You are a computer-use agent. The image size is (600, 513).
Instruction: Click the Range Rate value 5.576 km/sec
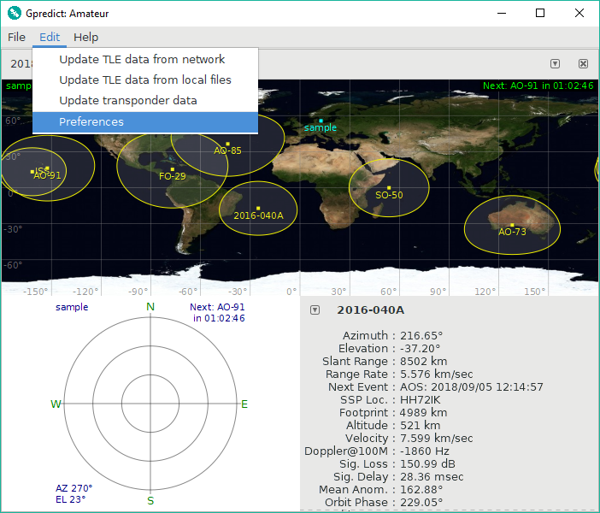(x=436, y=374)
